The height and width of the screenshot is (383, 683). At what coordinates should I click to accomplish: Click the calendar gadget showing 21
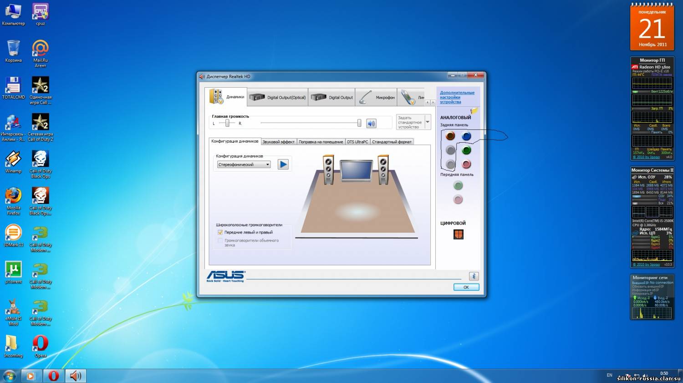click(652, 27)
